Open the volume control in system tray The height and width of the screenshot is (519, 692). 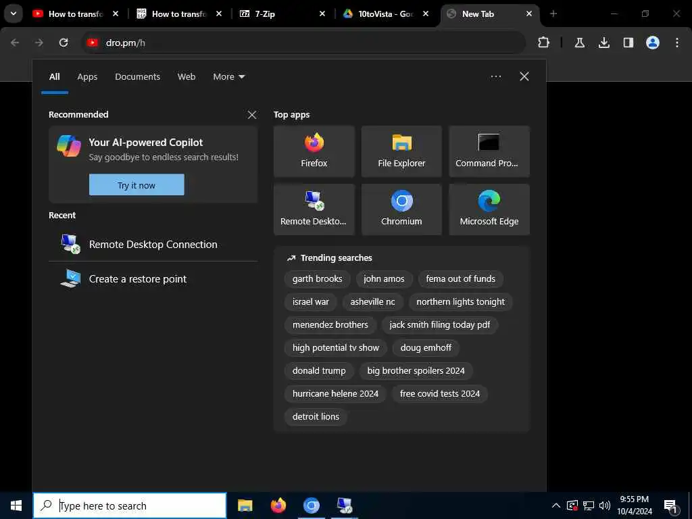point(605,505)
